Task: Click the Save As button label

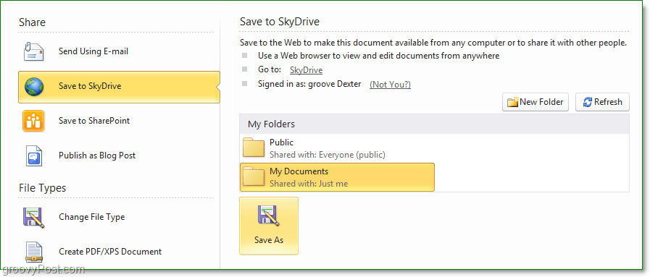Action: (269, 240)
